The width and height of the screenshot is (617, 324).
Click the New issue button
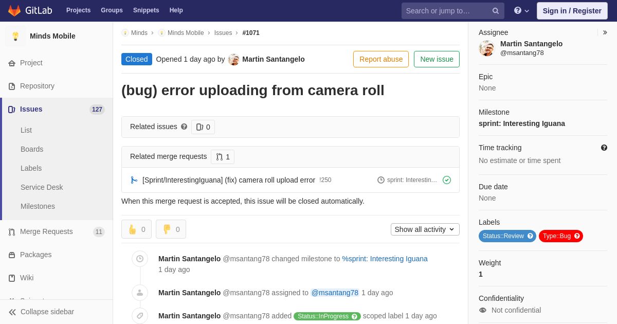(x=437, y=59)
